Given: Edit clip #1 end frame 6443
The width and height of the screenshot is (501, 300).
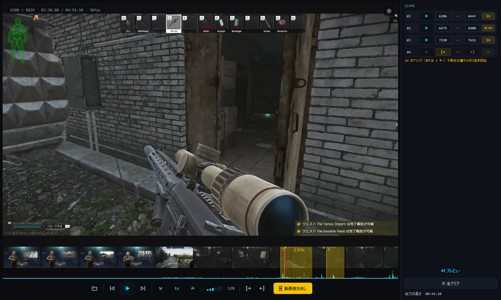Looking at the screenshot, I should pyautogui.click(x=472, y=16).
